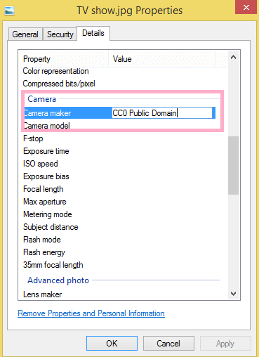259x357 pixels.
Task: Open Remove Properties and Personal Information link
Action: (x=91, y=313)
